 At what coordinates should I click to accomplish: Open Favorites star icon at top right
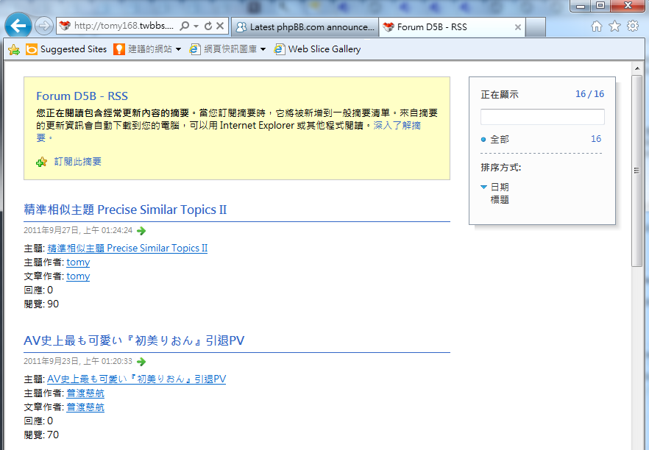(614, 26)
